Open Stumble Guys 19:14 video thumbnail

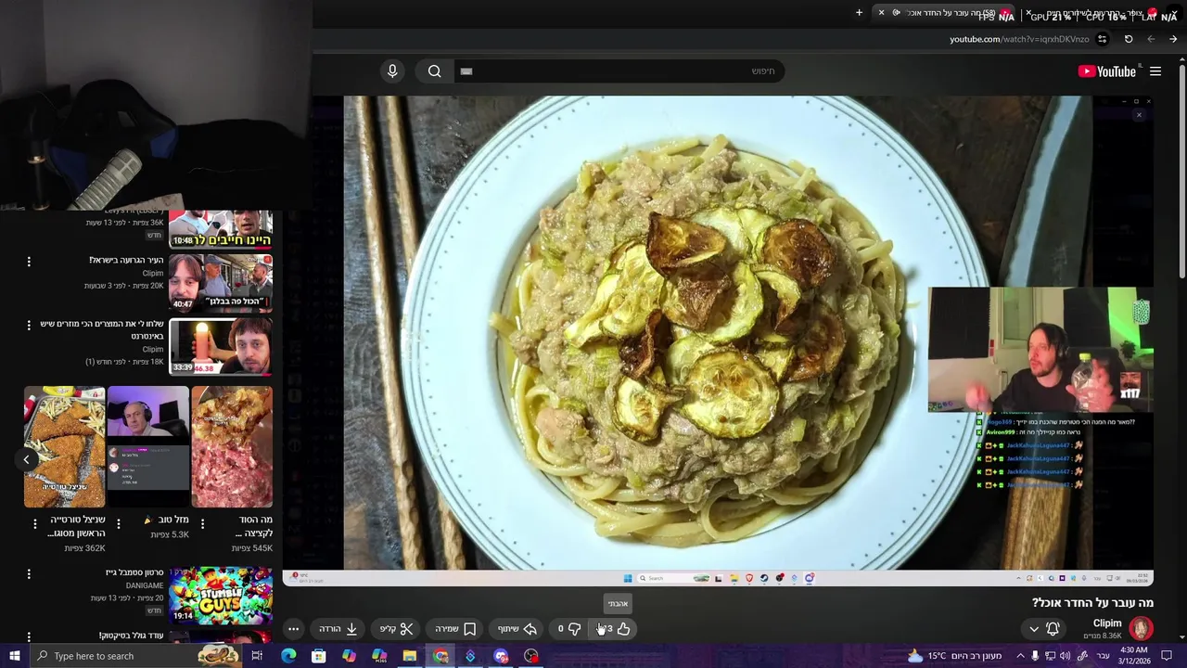tap(221, 597)
